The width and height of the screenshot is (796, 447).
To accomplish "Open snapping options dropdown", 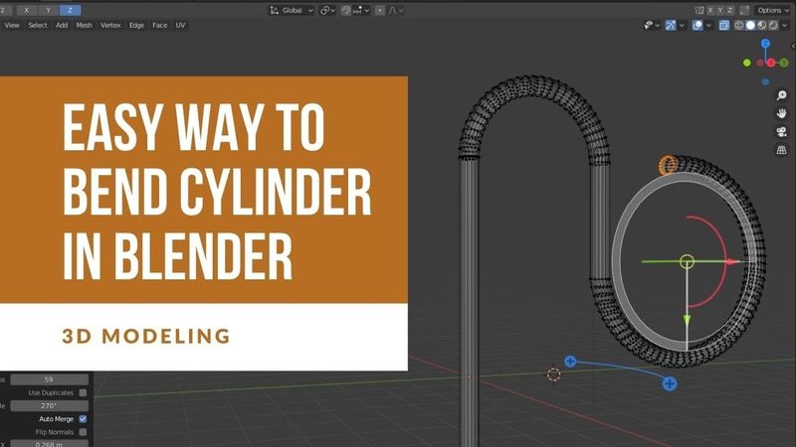I will (361, 10).
